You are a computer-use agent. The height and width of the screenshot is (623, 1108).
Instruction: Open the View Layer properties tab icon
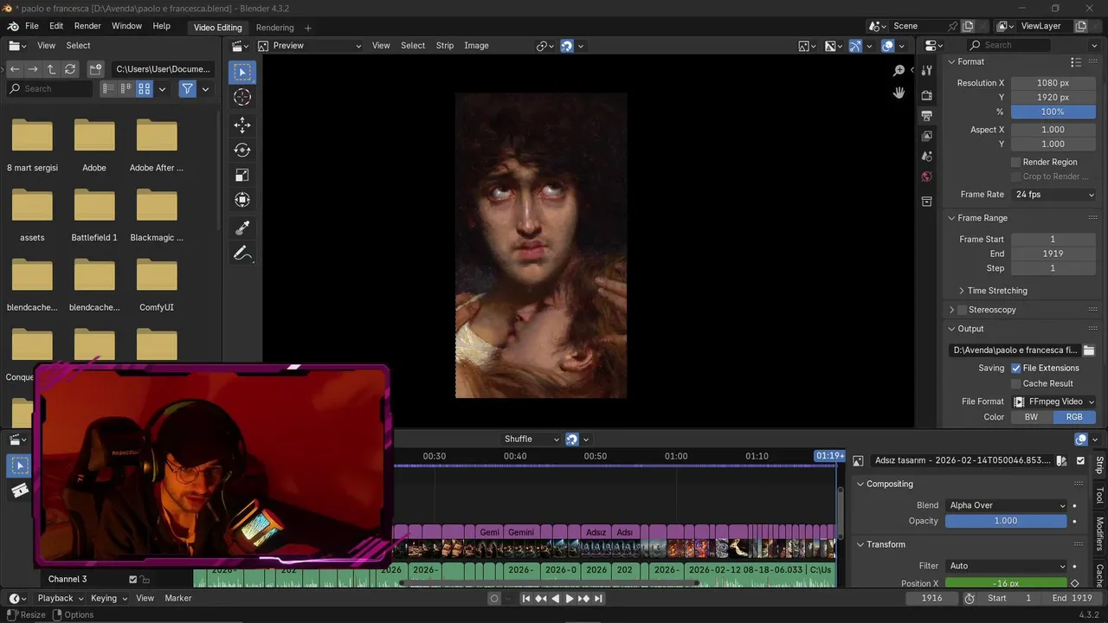click(x=927, y=136)
